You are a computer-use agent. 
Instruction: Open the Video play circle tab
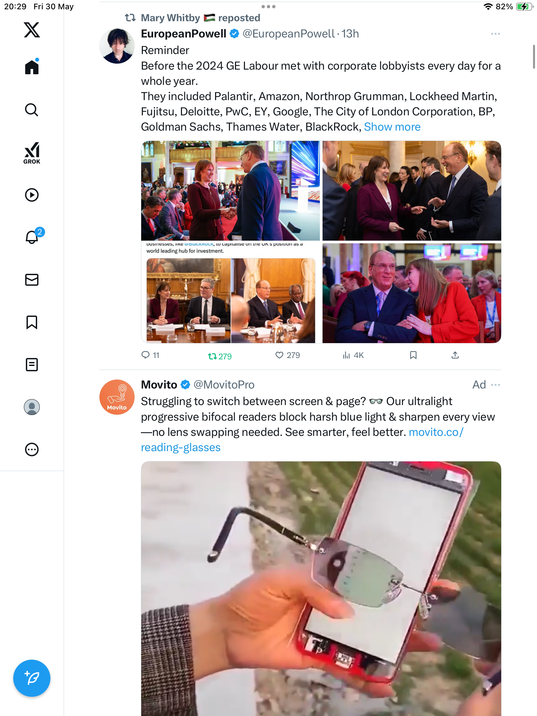[x=32, y=195]
